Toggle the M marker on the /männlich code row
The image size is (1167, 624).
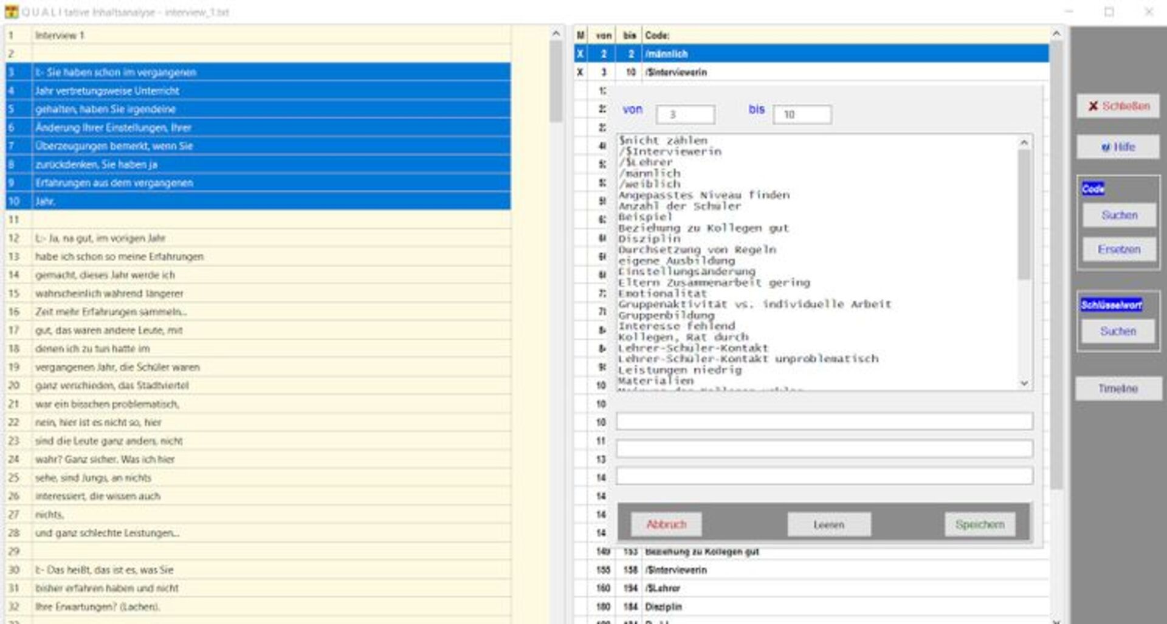point(582,53)
